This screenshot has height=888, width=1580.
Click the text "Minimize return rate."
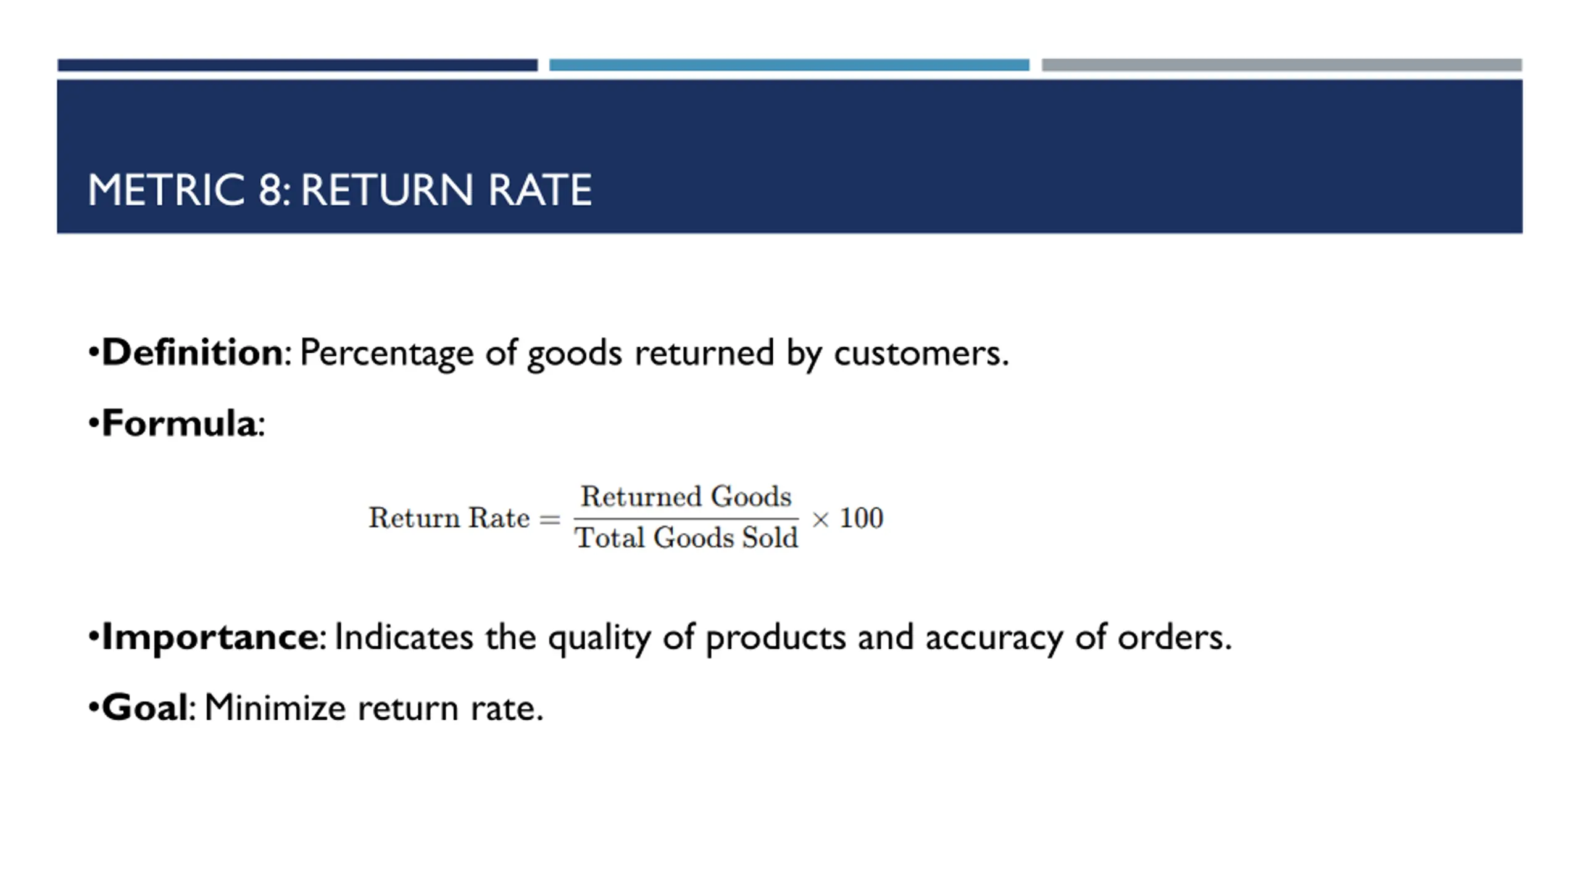tap(374, 707)
